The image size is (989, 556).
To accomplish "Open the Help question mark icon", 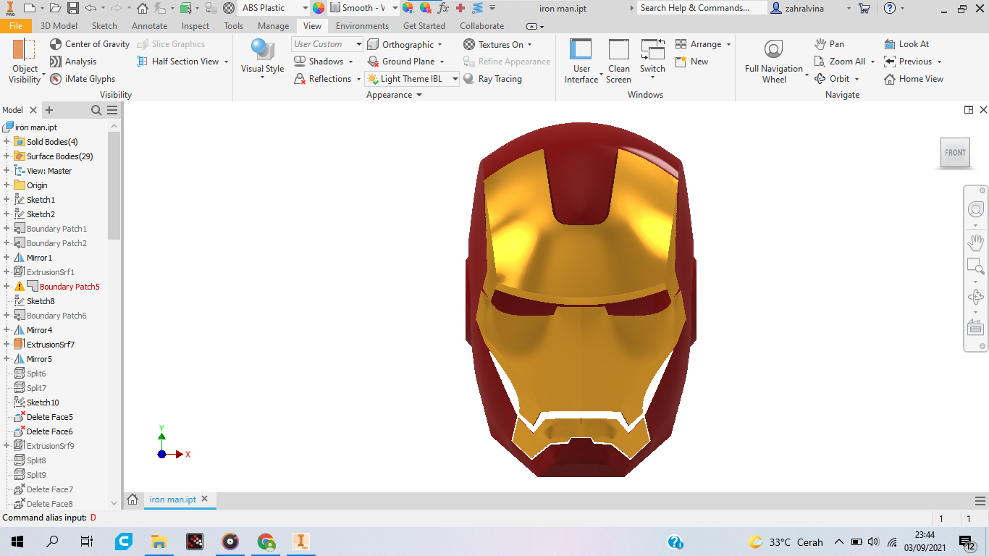I will point(890,8).
